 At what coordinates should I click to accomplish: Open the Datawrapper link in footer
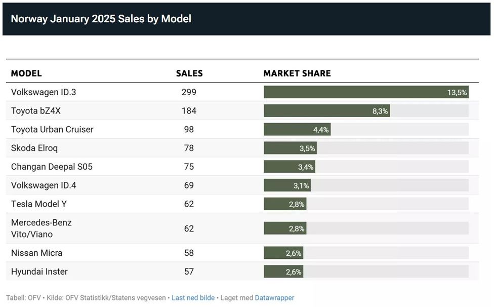coord(274,298)
